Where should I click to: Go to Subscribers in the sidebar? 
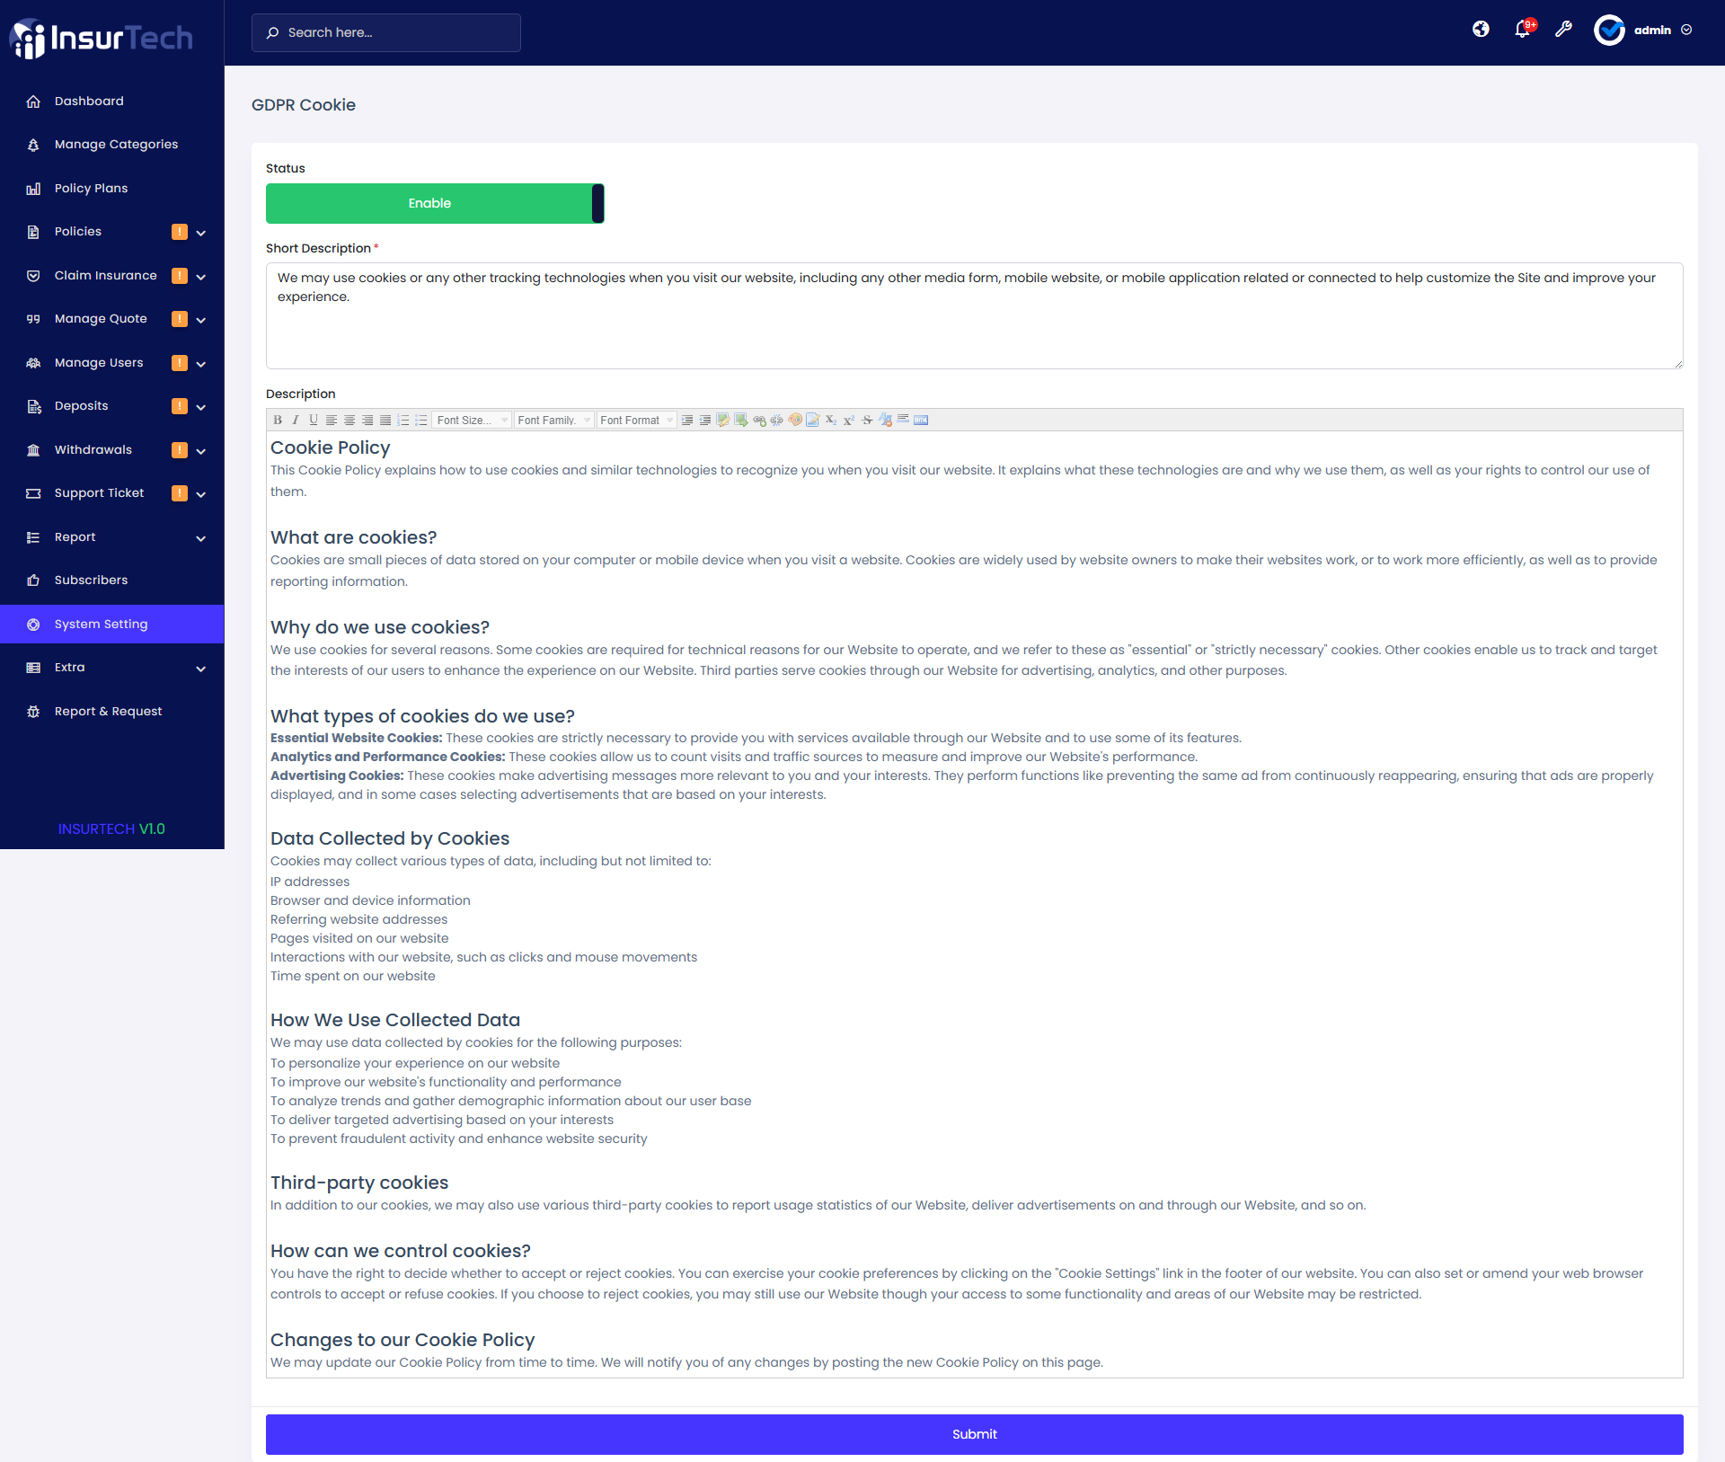click(x=91, y=580)
